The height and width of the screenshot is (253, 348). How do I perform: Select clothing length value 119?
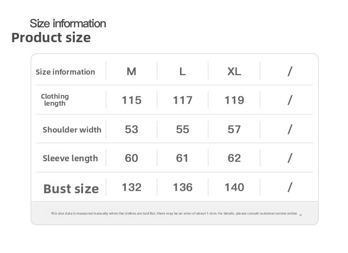tap(234, 100)
